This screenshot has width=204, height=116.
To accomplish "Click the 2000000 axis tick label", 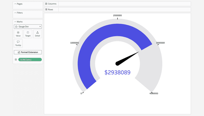I will tap(117, 15).
